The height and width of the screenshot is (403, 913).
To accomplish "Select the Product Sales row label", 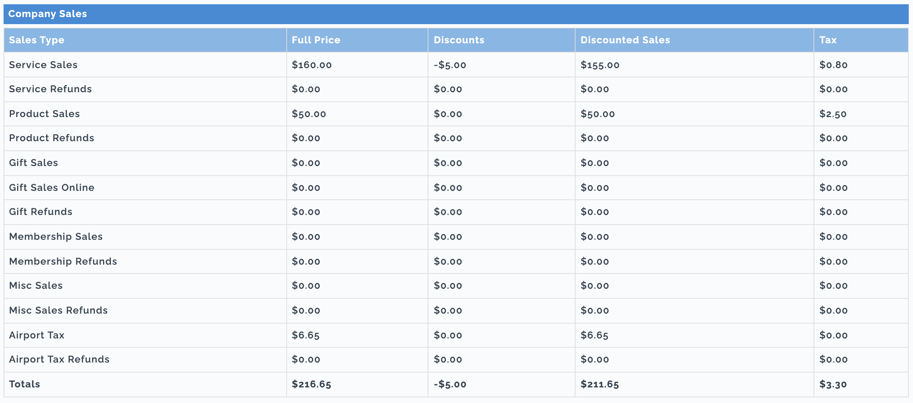I will [44, 114].
